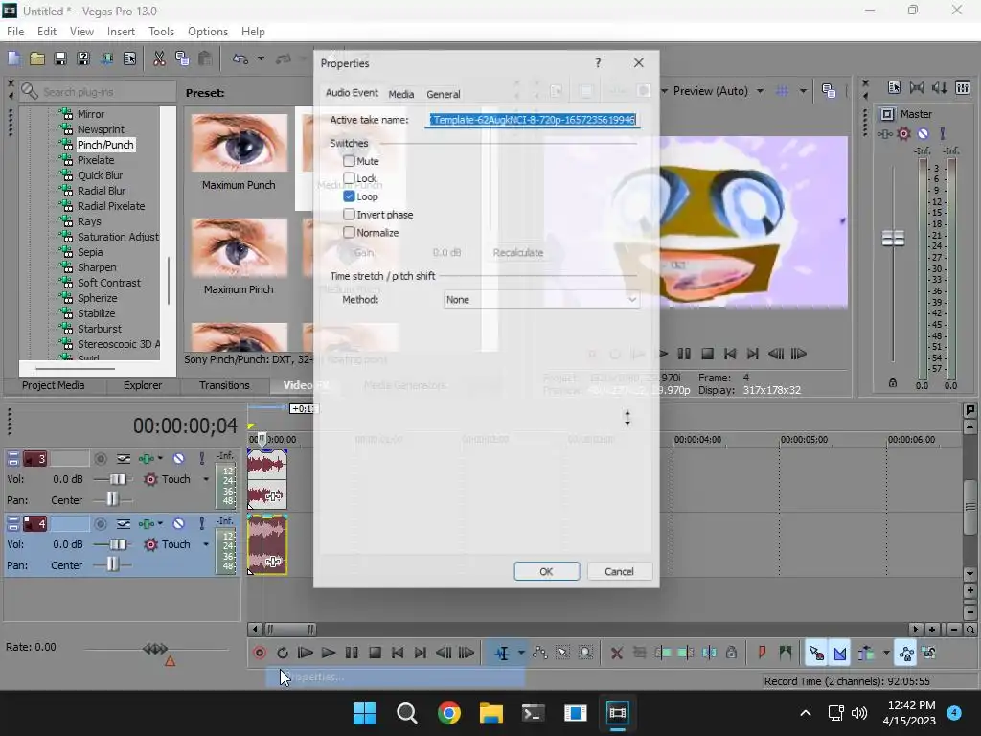Select the Explorer tab

pyautogui.click(x=143, y=385)
